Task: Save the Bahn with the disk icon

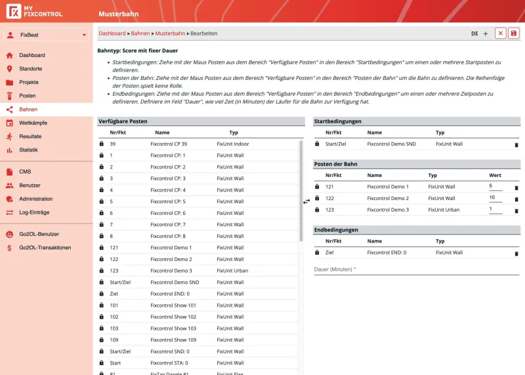Action: (514, 33)
